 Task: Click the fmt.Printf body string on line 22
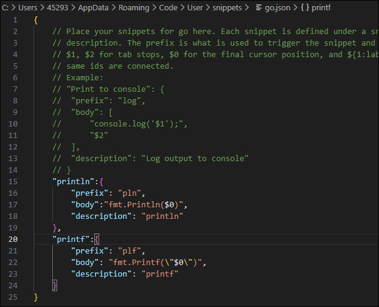[155, 262]
